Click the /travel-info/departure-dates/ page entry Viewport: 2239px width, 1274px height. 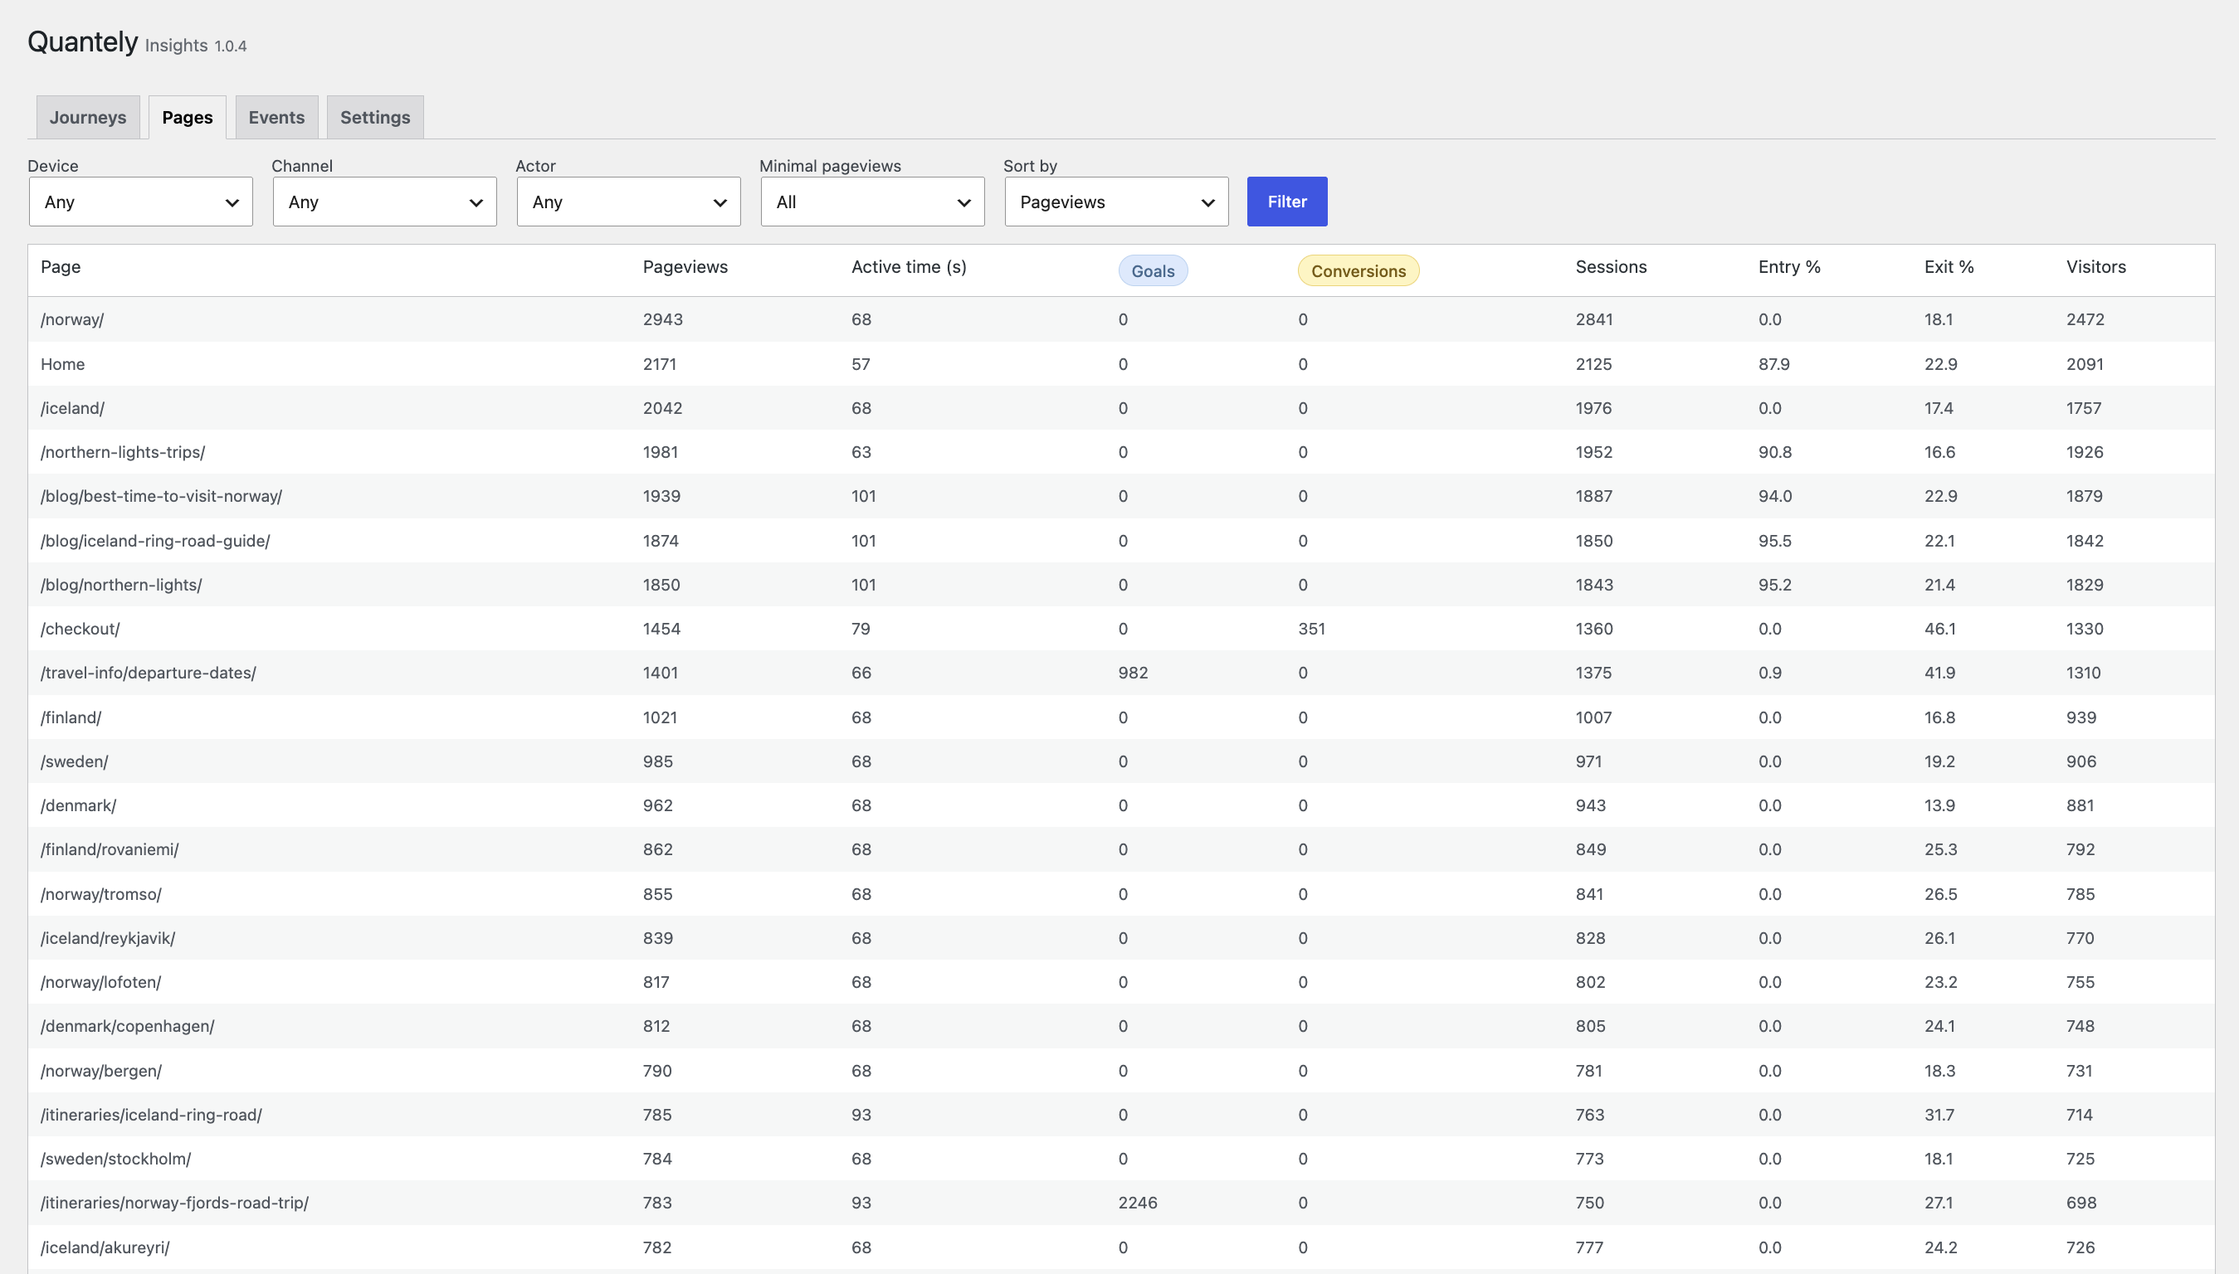pos(148,673)
